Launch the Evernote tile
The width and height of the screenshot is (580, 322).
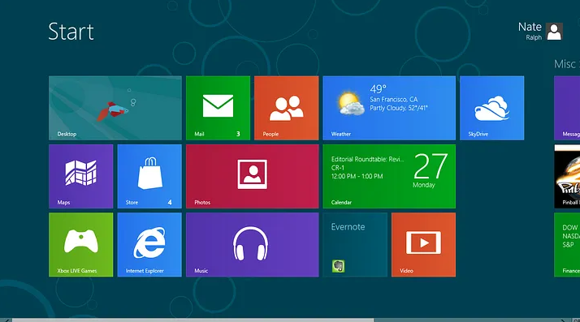pyautogui.click(x=355, y=244)
